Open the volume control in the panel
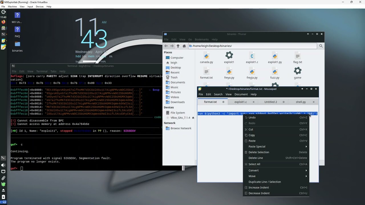 click(x=3, y=165)
